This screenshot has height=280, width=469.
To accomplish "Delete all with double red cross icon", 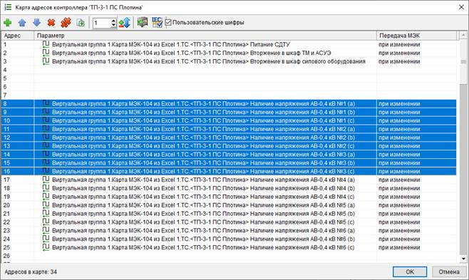I will coord(66,22).
